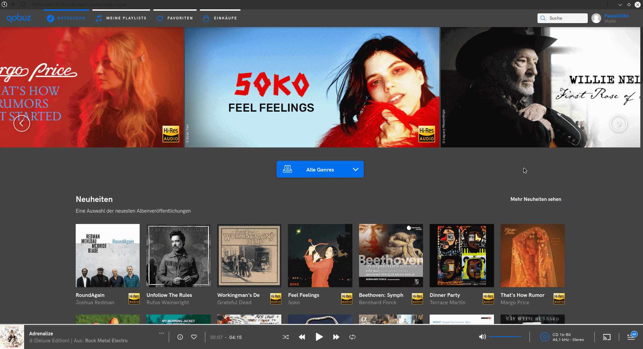The width and height of the screenshot is (643, 349).
Task: Add current track to favorites heart
Action: pos(194,337)
